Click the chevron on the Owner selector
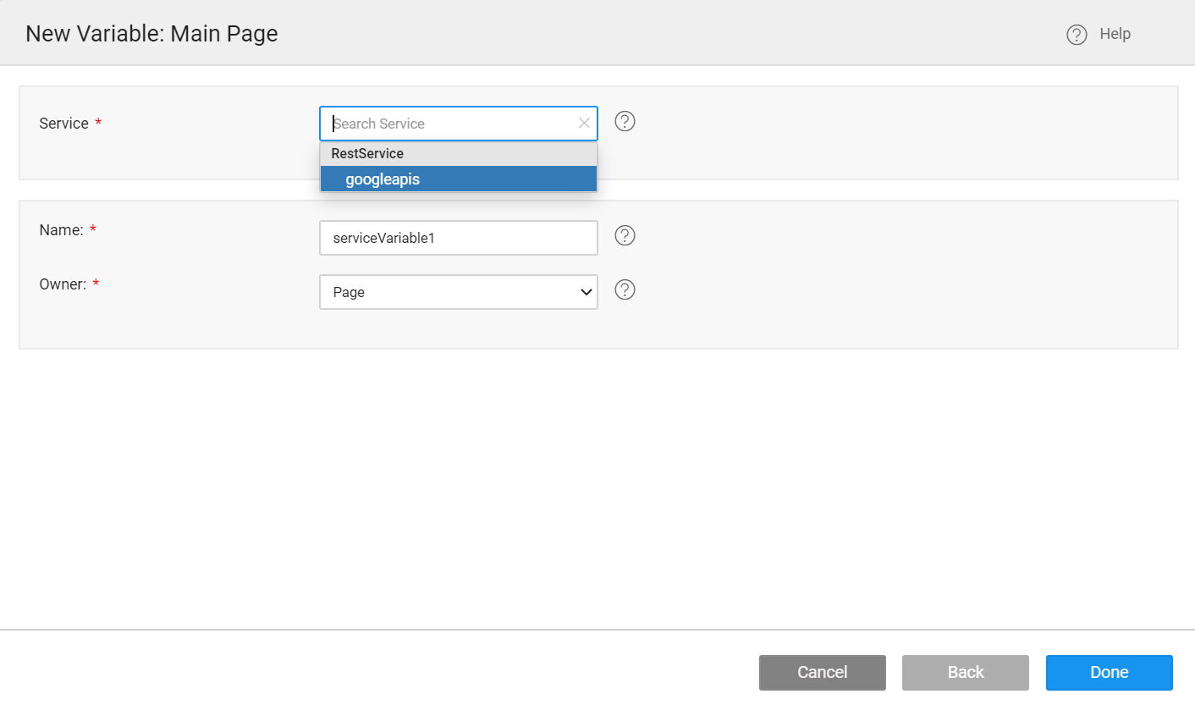This screenshot has width=1195, height=716. 586,291
